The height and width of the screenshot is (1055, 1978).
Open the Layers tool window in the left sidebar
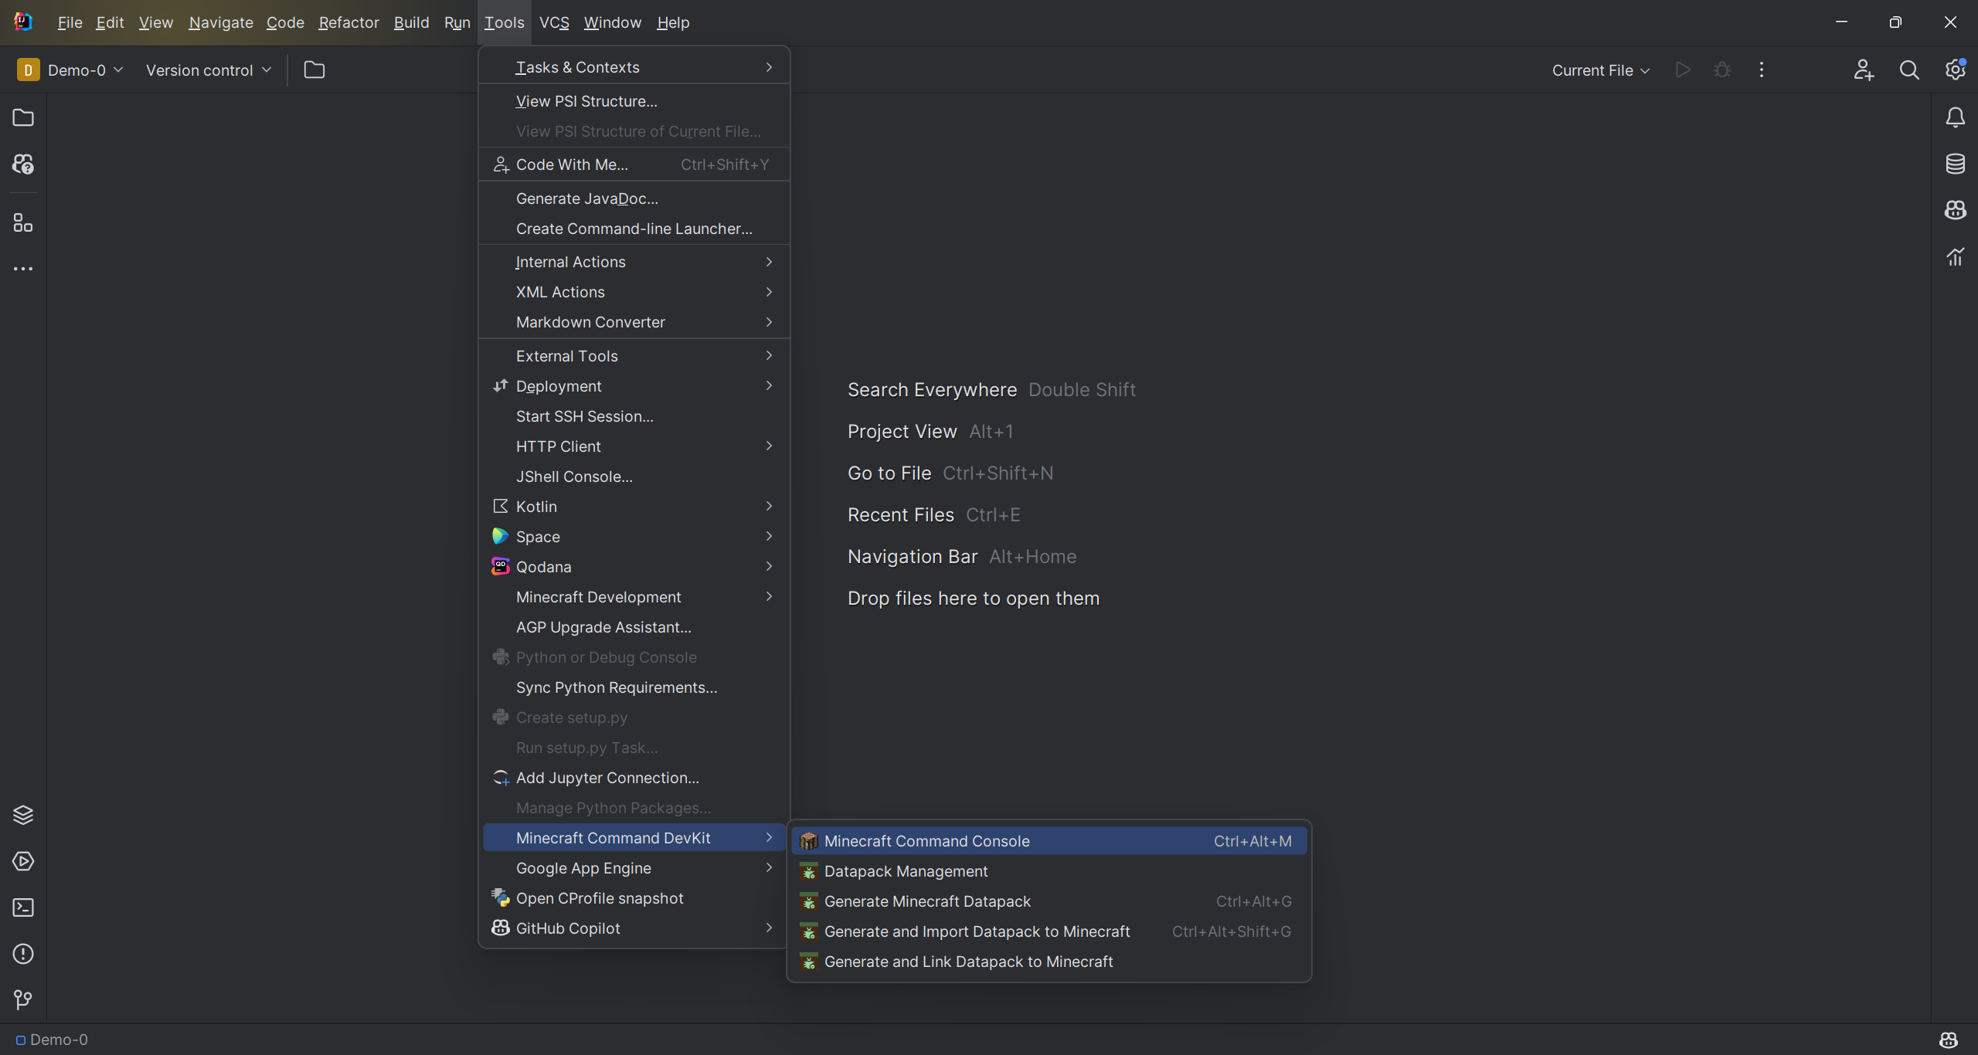click(23, 815)
